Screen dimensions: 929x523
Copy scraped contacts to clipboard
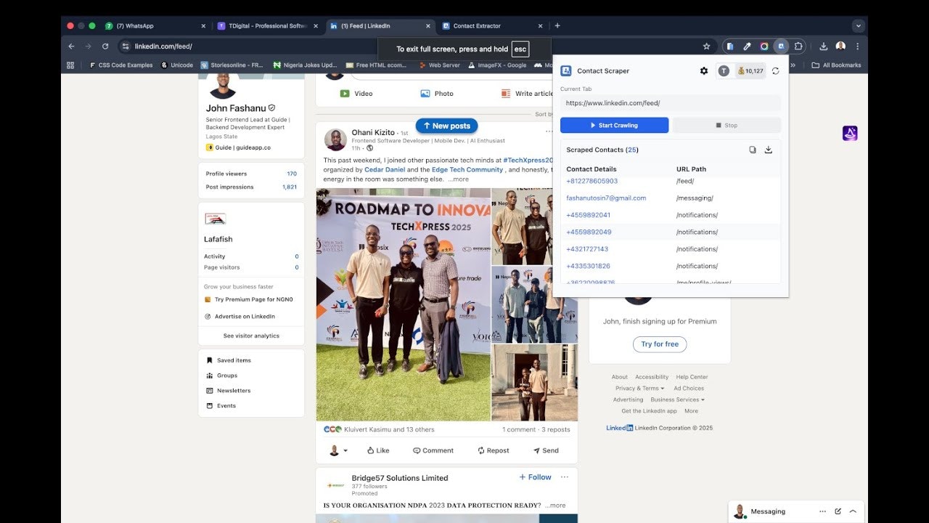point(753,150)
